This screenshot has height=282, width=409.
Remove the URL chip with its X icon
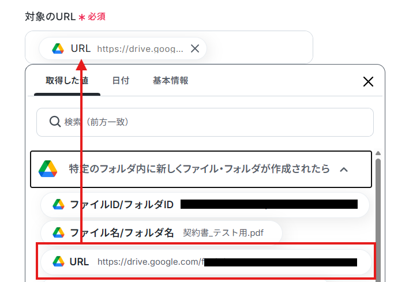pos(195,48)
